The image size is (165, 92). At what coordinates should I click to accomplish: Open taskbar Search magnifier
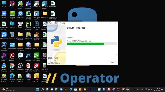click(x=42, y=89)
